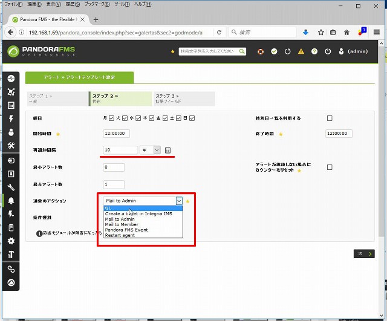Open the Discovery sidebar icon
387x321 pixels.
tap(11, 161)
